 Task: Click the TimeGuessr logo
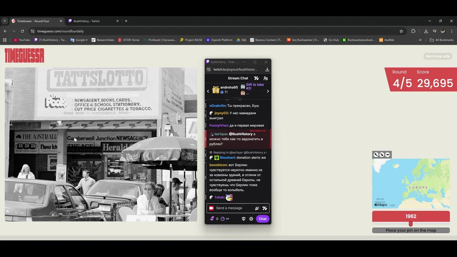24,56
